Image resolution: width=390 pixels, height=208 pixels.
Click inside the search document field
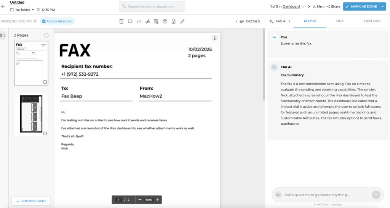click(152, 6)
